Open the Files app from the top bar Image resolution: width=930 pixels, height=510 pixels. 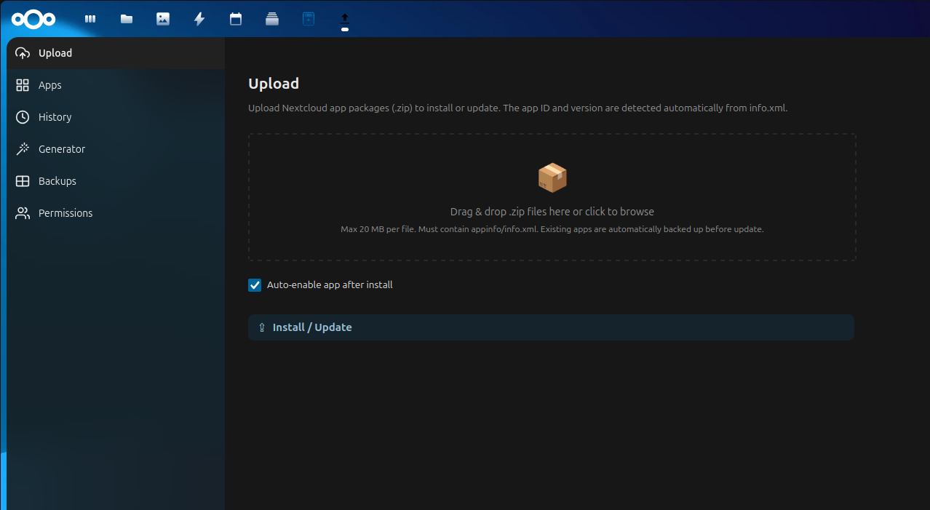pos(126,18)
